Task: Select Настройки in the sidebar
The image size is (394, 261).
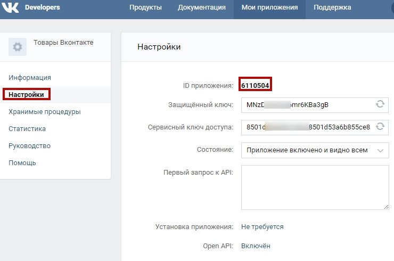Action: [x=26, y=94]
